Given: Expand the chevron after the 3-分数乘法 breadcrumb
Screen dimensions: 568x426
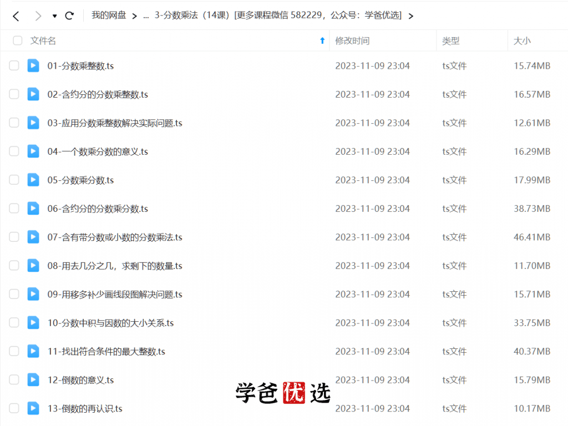Looking at the screenshot, I should pos(411,16).
